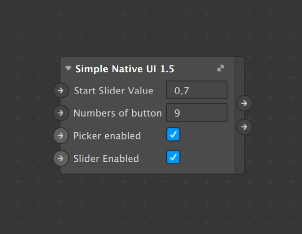Click the Start Slider Value field showing 0,7
The height and width of the screenshot is (234, 302).
pyautogui.click(x=197, y=90)
